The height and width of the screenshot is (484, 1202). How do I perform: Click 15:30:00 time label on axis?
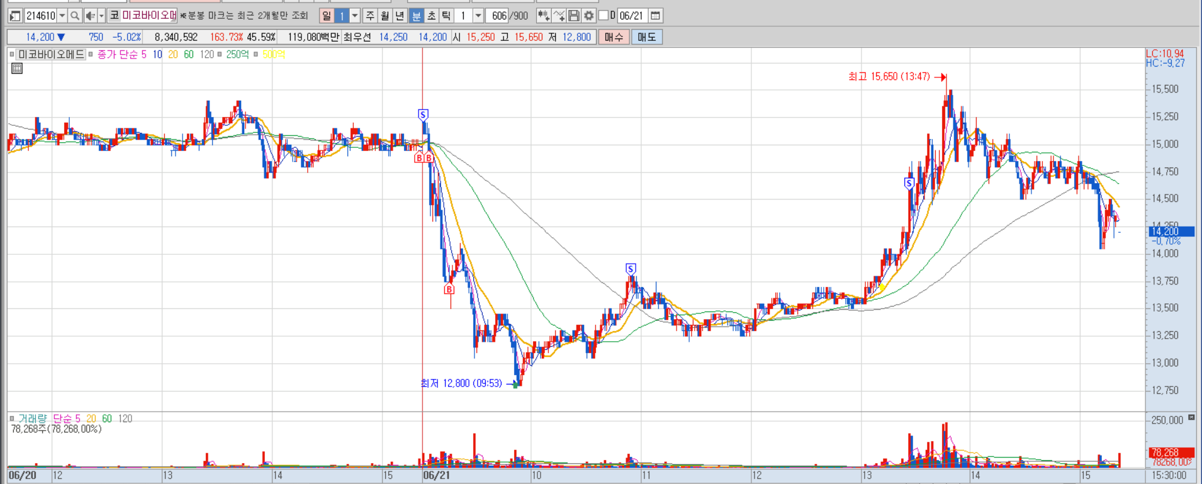(1168, 476)
